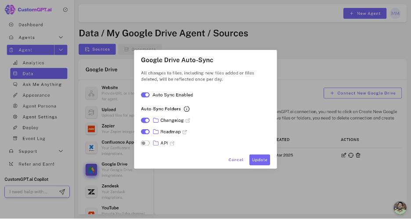
Task: Disable the Auto Sync Enabled toggle
Action: tap(145, 95)
